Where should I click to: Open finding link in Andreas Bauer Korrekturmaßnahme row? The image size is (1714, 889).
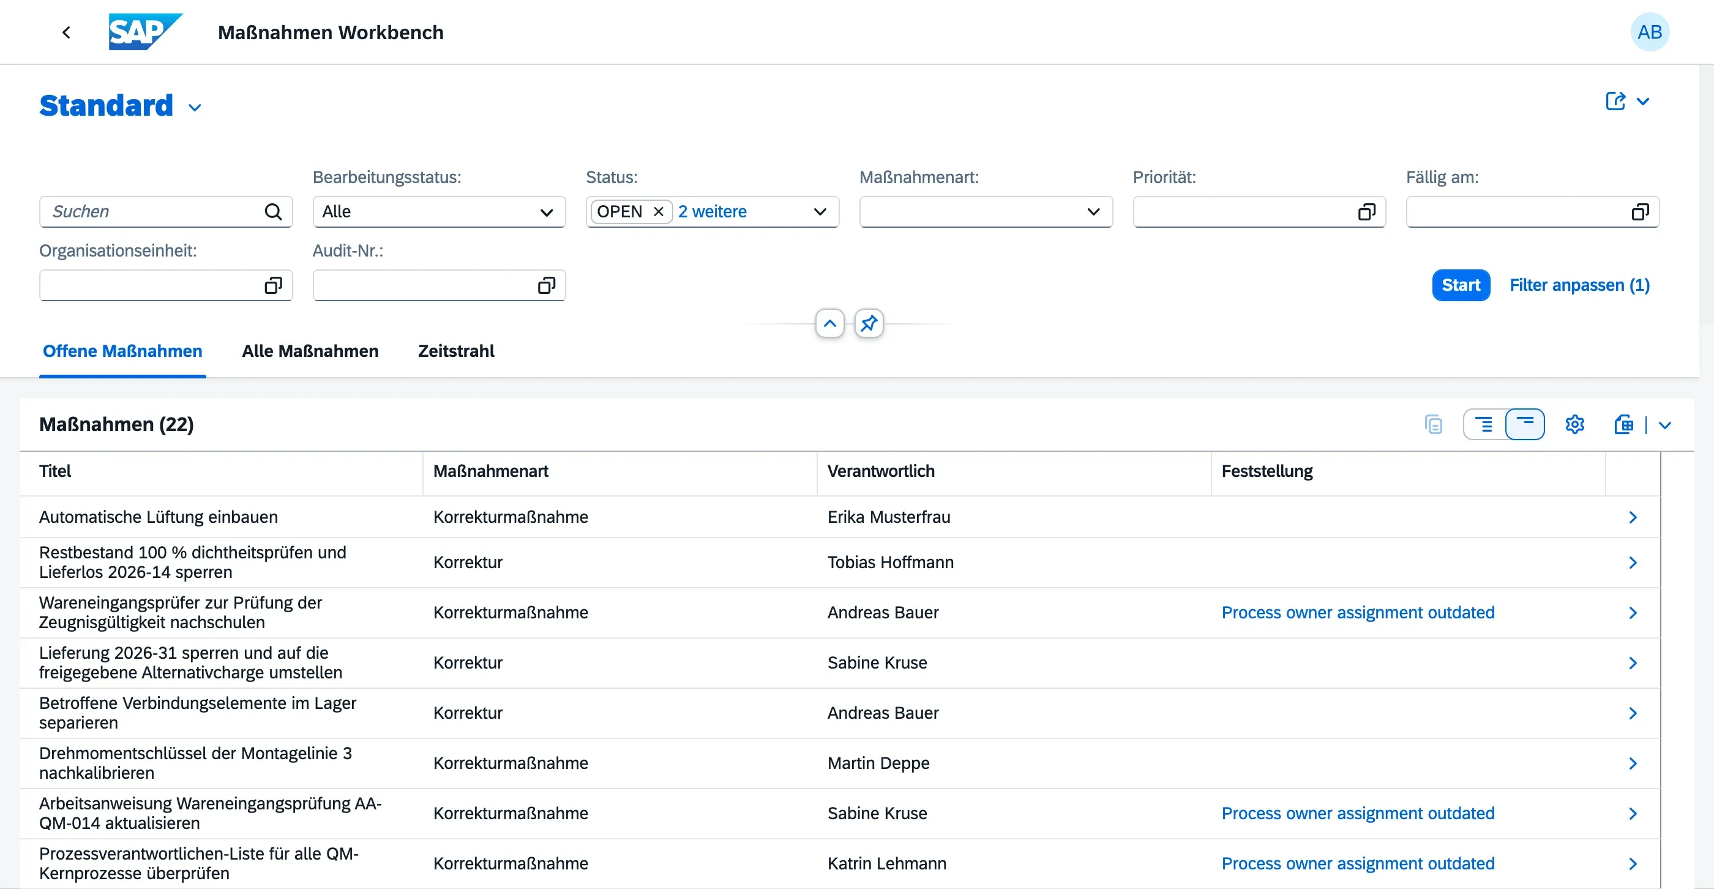coord(1357,613)
